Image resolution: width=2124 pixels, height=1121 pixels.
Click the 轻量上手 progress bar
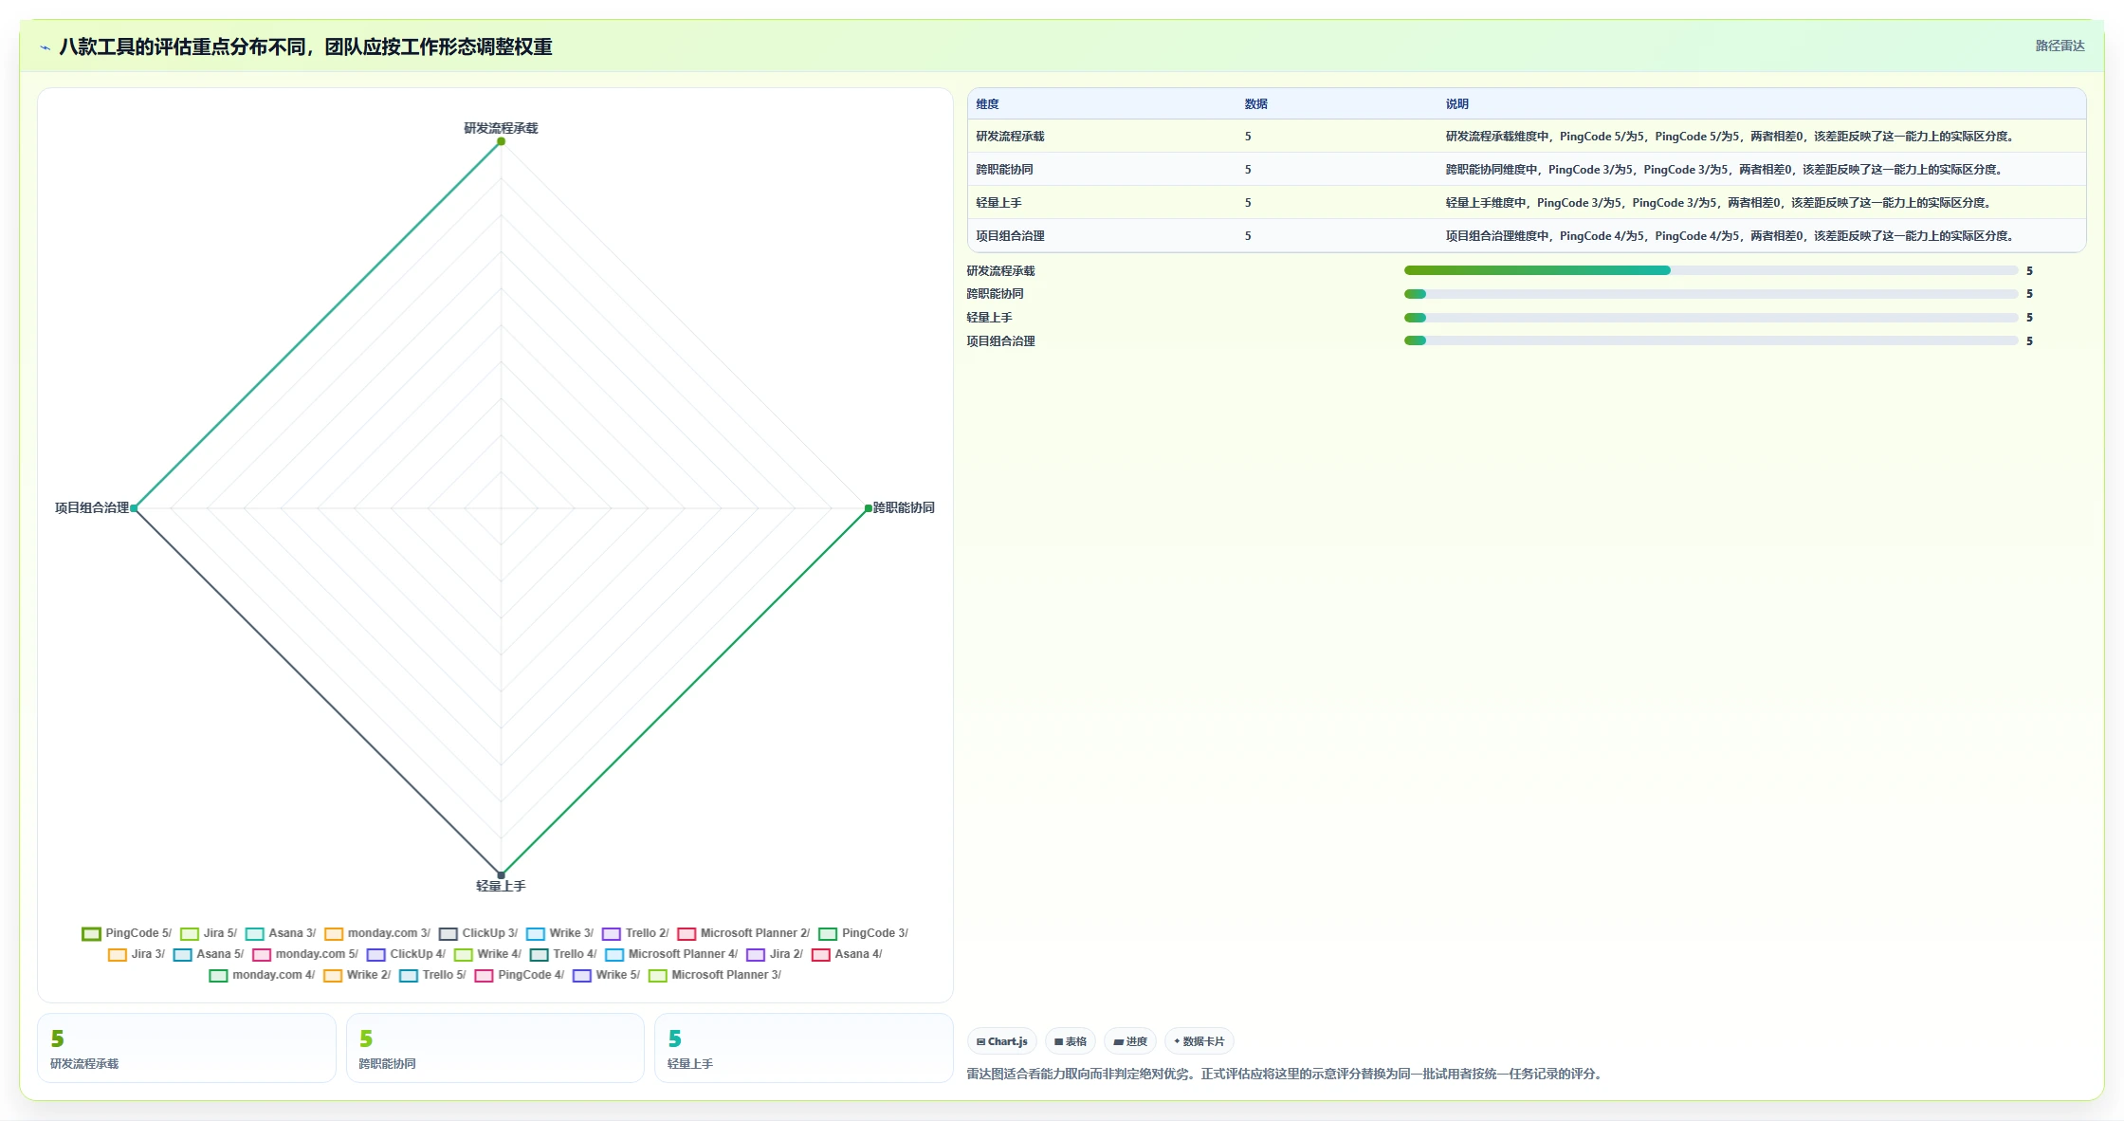click(1711, 318)
